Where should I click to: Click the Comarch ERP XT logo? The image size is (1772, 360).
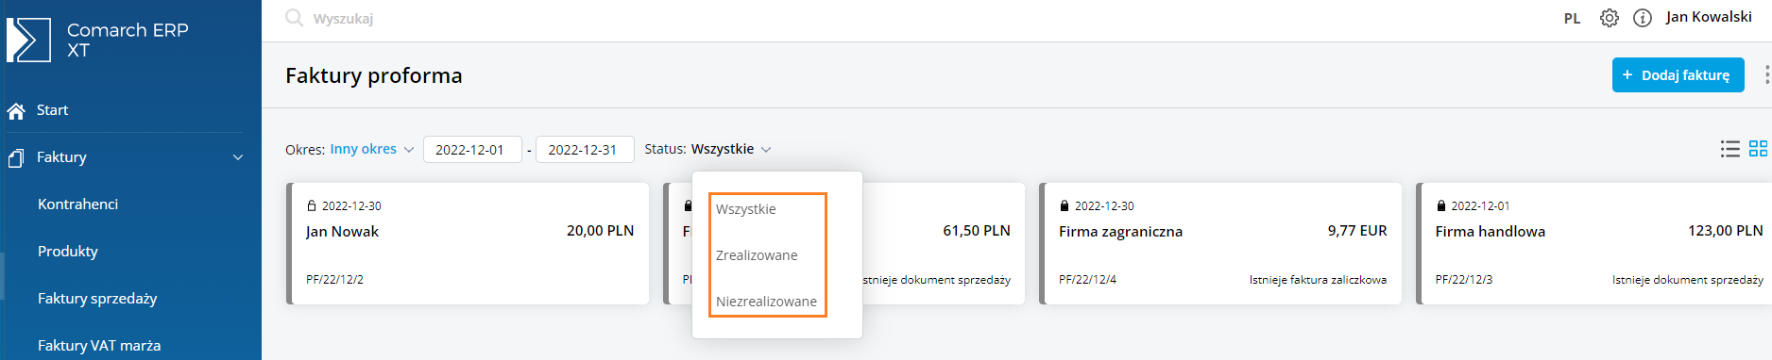(x=28, y=40)
